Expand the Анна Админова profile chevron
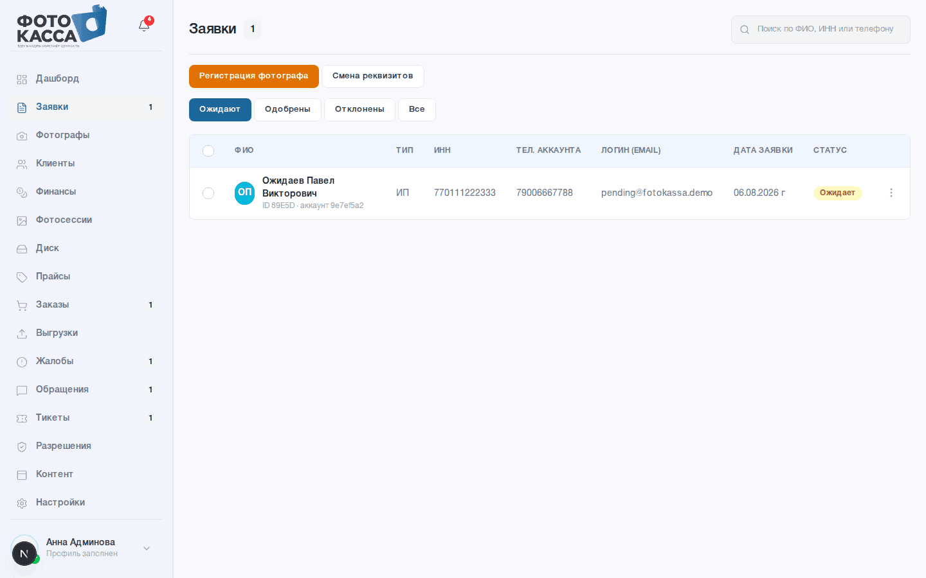 pos(147,548)
